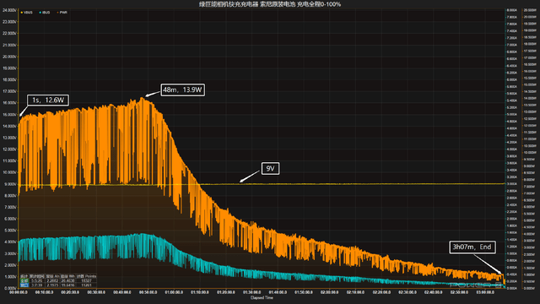This screenshot has height=304, width=540.
Task: Click the 01:00:00.0 tick on time axis
Action: (x=174, y=292)
